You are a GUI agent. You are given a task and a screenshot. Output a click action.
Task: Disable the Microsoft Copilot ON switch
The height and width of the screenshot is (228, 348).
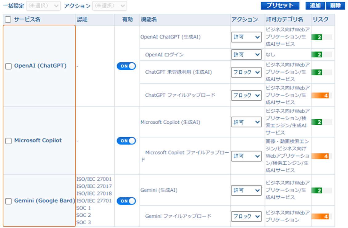(x=126, y=141)
